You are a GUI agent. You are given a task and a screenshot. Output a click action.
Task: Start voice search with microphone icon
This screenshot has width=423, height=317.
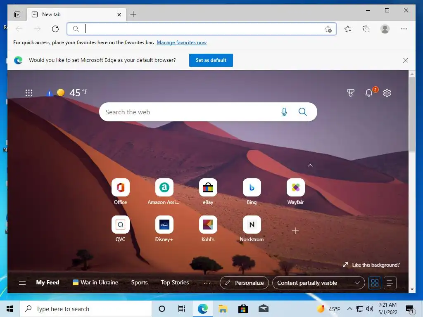pyautogui.click(x=284, y=112)
